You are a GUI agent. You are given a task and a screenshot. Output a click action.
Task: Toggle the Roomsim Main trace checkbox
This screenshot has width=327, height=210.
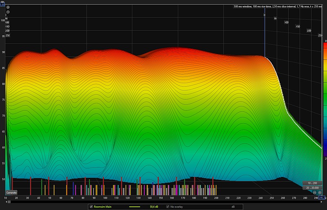pos(91,207)
